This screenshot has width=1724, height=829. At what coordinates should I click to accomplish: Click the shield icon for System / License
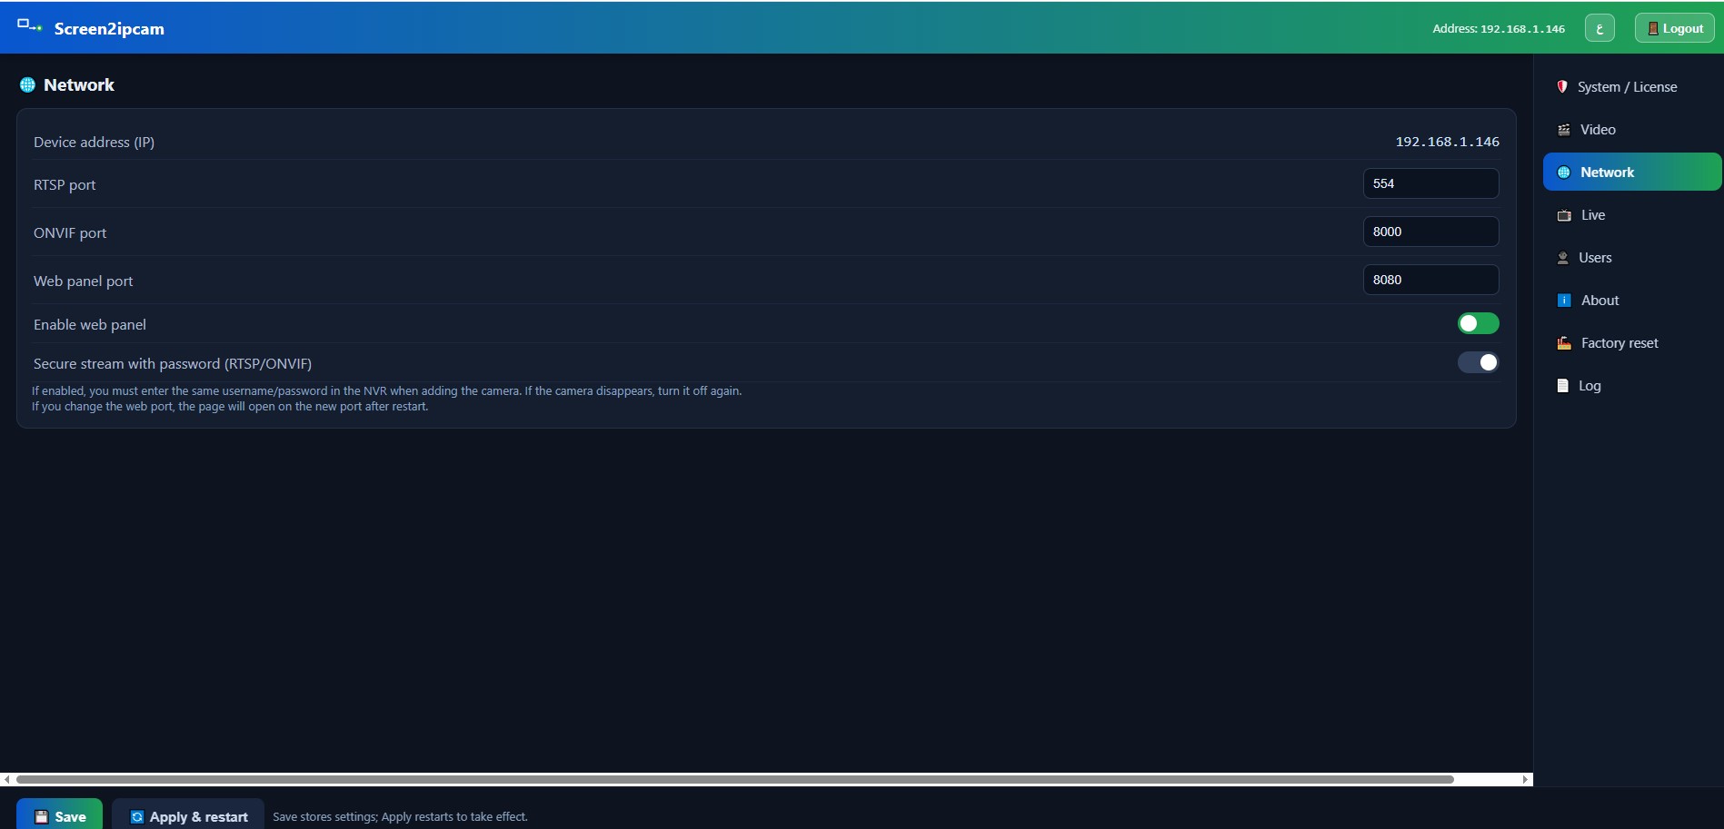point(1562,86)
